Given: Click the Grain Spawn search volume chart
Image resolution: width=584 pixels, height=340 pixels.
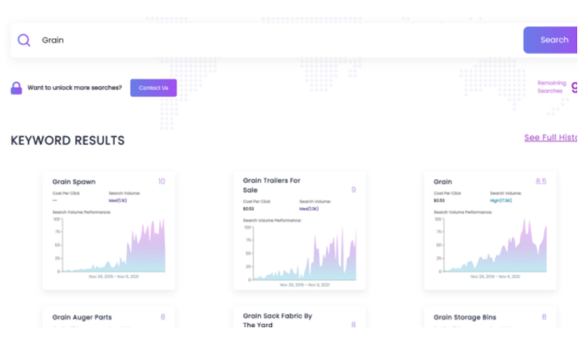Looking at the screenshot, I should [x=109, y=245].
